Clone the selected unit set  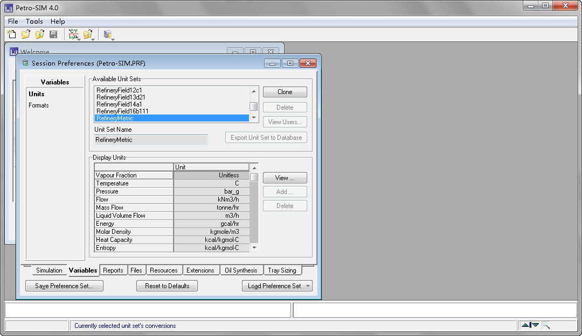(x=285, y=92)
